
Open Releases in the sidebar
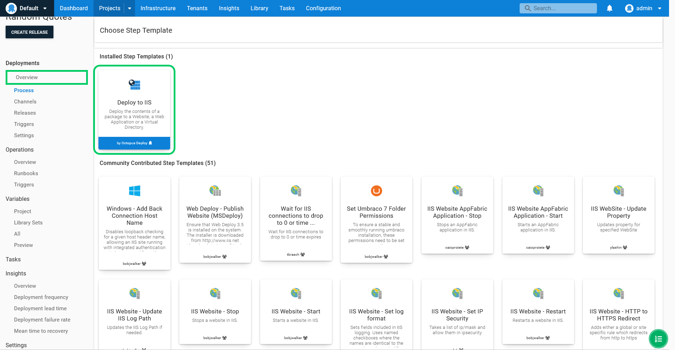(x=25, y=113)
